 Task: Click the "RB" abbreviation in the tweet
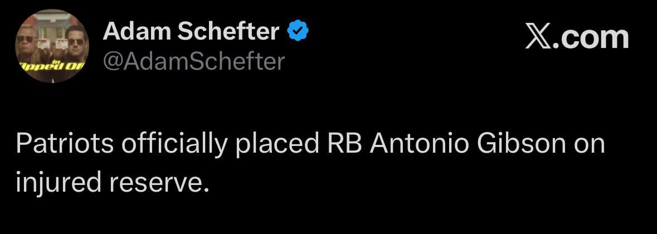point(343,144)
